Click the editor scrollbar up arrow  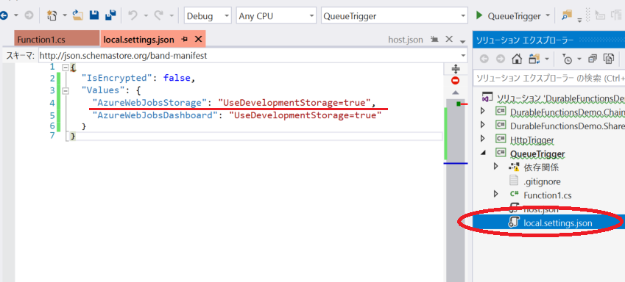tap(456, 93)
